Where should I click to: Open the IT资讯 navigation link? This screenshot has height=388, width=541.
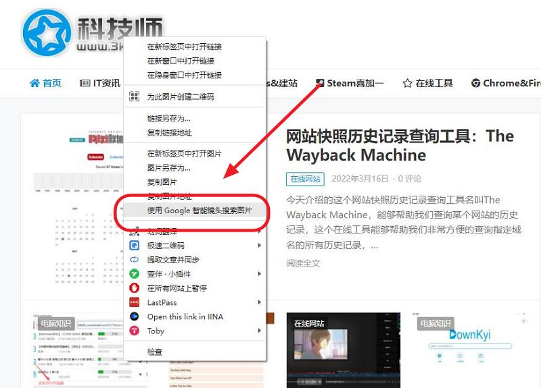(x=100, y=83)
